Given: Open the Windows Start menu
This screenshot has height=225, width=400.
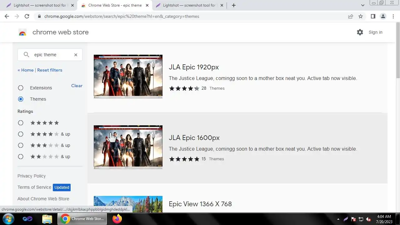Looking at the screenshot, I should (8, 219).
